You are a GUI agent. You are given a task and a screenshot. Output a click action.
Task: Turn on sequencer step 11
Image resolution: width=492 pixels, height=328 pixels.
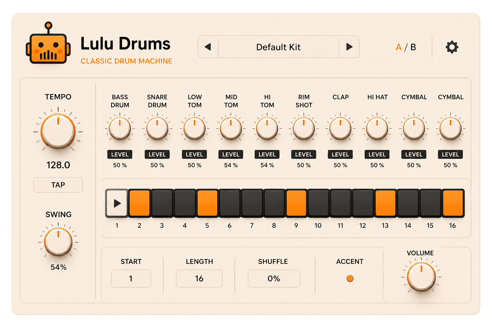point(341,203)
